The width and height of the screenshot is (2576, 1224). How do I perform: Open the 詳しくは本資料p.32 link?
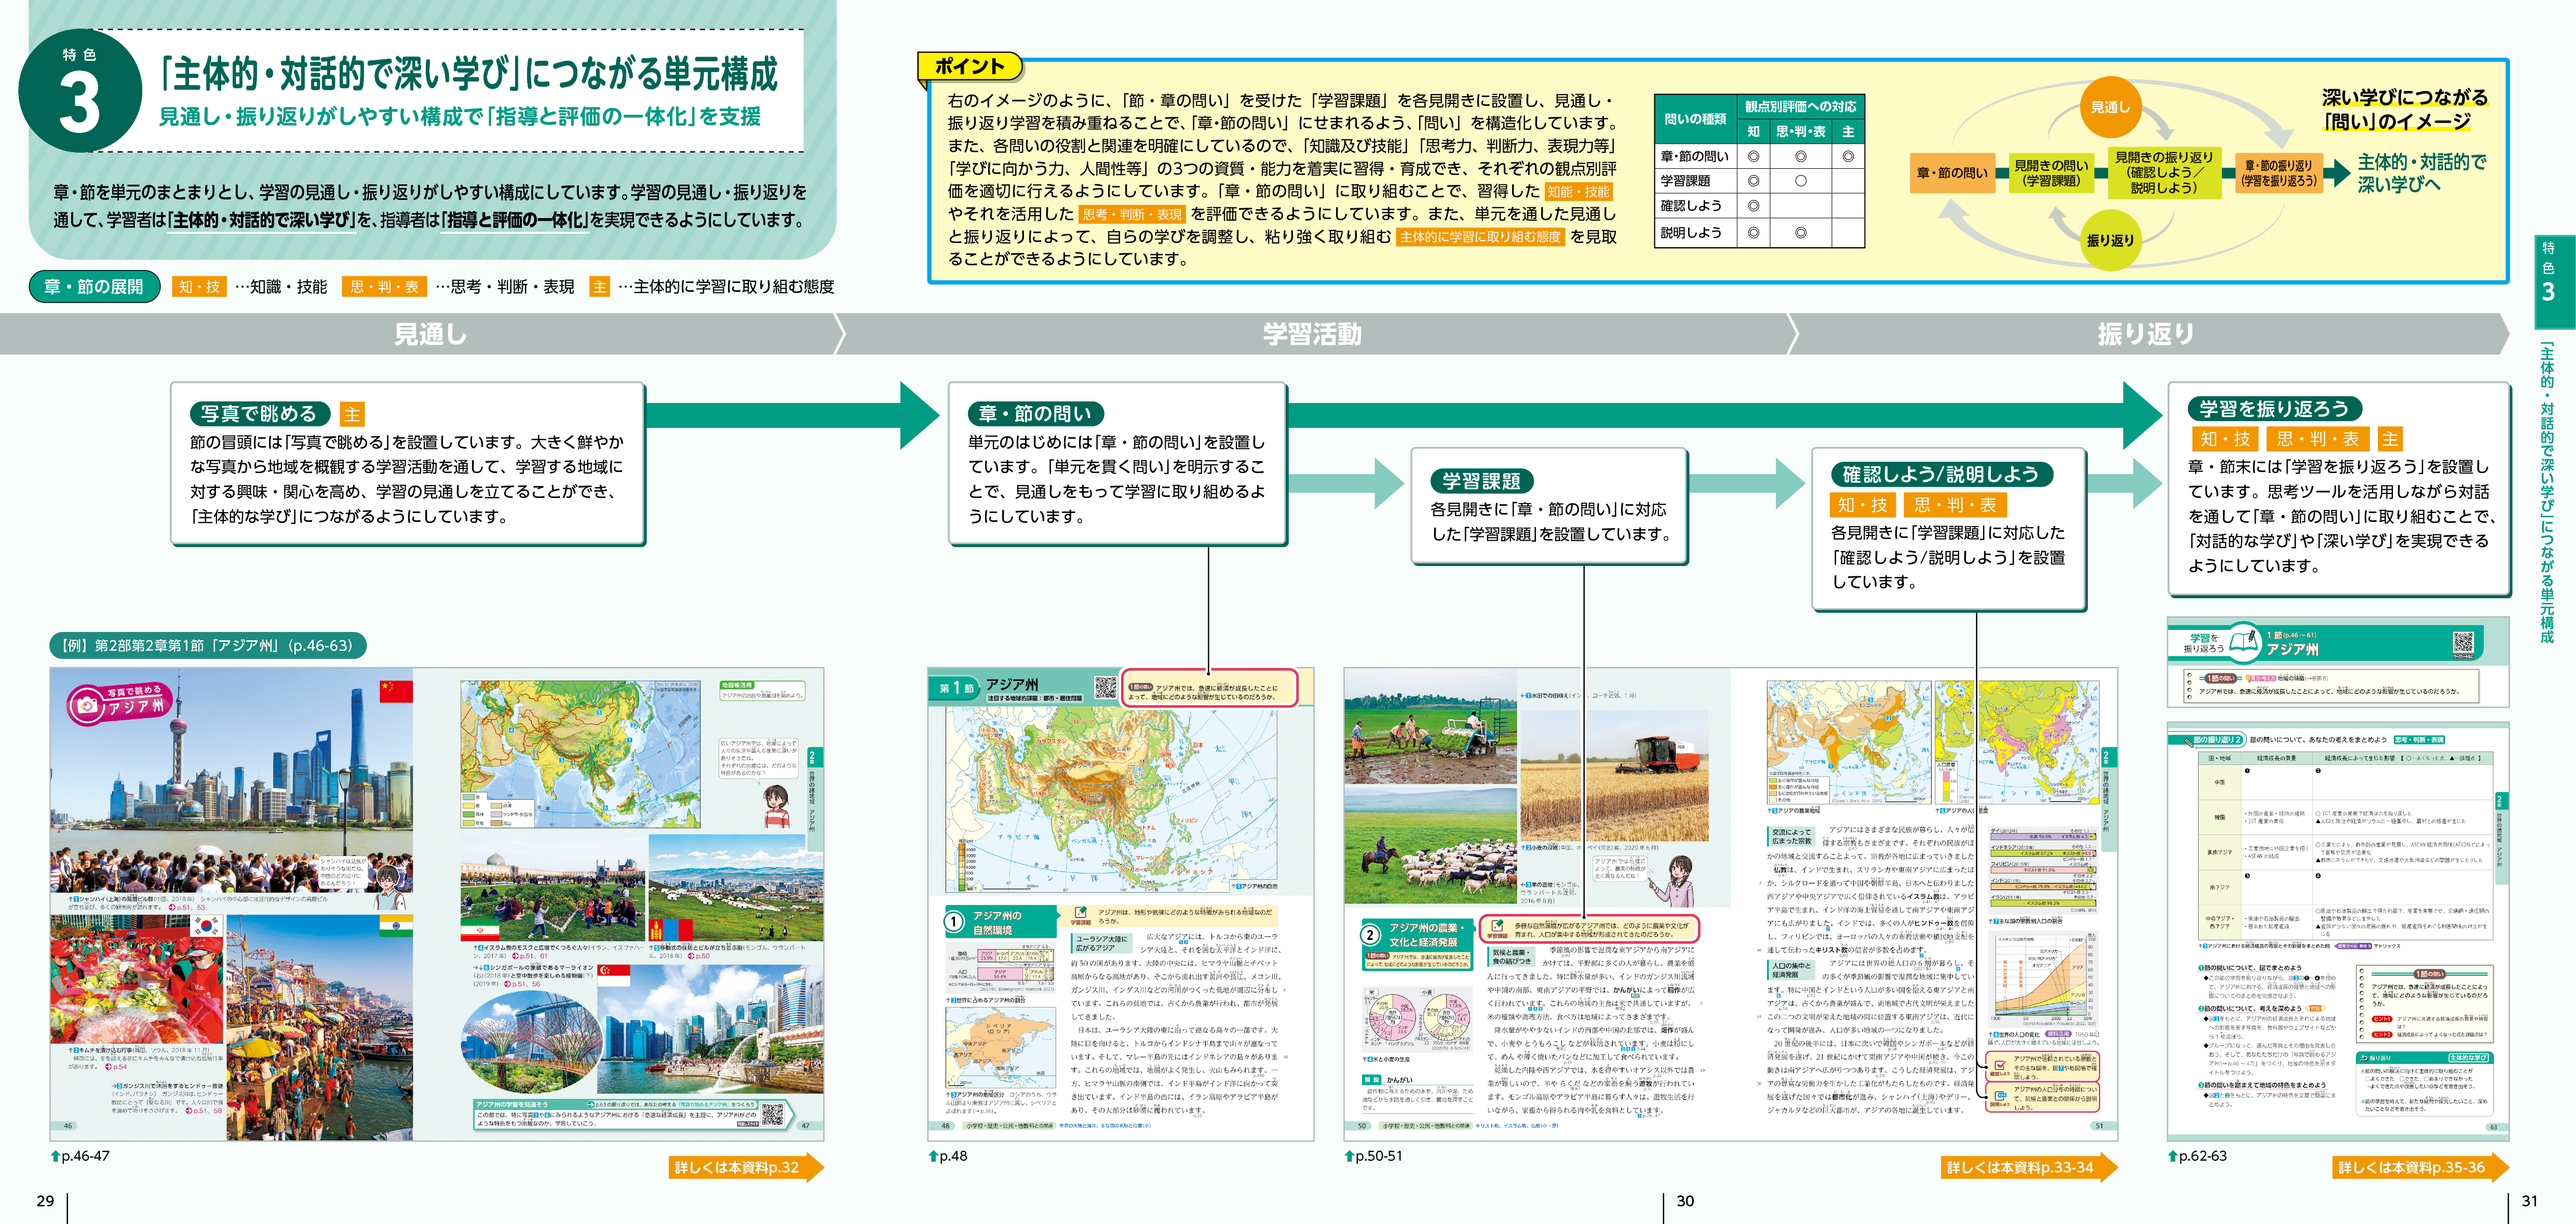tap(745, 1167)
